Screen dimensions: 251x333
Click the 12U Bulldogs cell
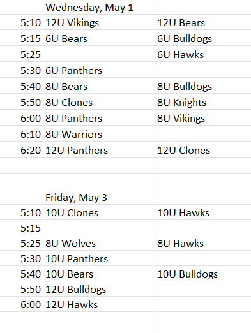click(99, 289)
